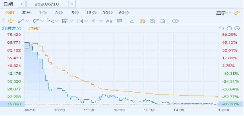Switch to the 30分 interval
Screen dimensions: 244x116
pos(108,13)
